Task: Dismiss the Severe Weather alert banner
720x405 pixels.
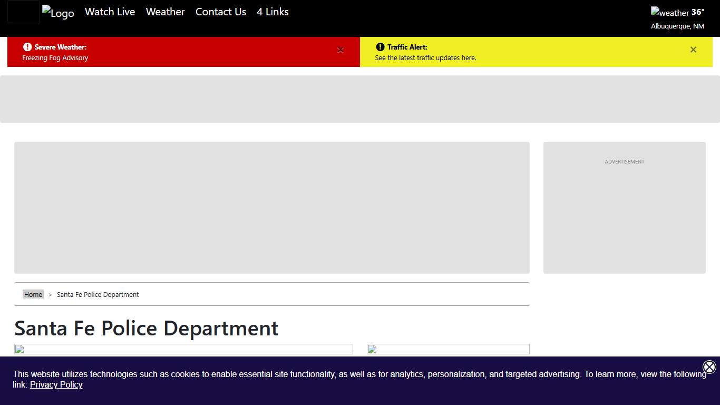Action: click(x=340, y=50)
